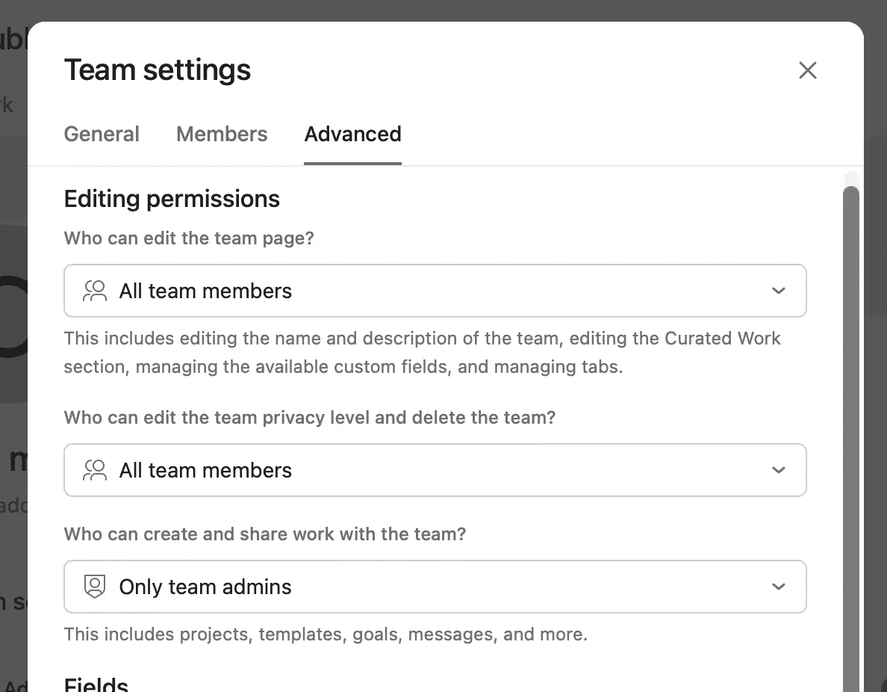Image resolution: width=887 pixels, height=692 pixels.
Task: Click the chevron on the share work field
Action: [x=779, y=587]
